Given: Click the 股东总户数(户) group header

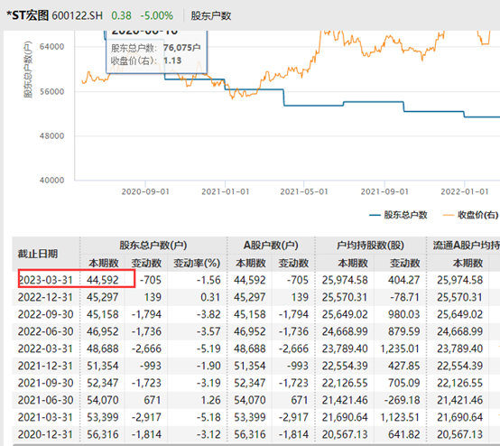Looking at the screenshot, I should [153, 246].
